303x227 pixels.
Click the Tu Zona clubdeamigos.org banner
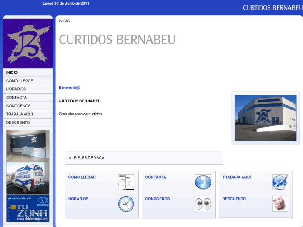(x=28, y=208)
